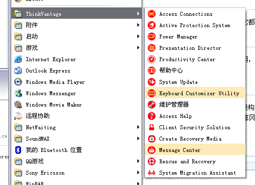Expand the 附件 submenu arrow
The width and height of the screenshot is (255, 185).
(138, 25)
